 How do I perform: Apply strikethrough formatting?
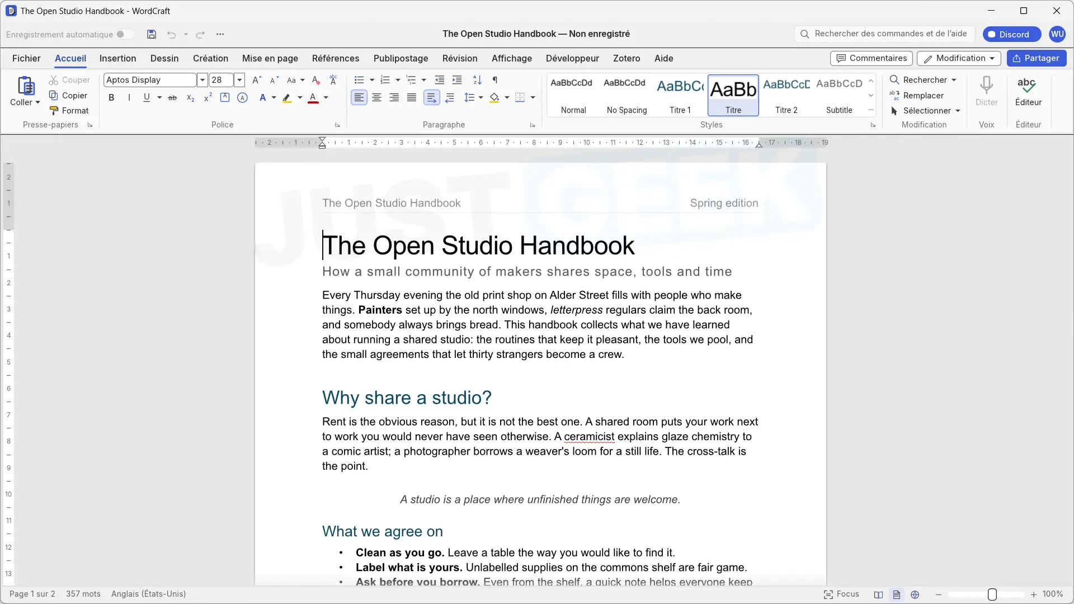point(173,98)
